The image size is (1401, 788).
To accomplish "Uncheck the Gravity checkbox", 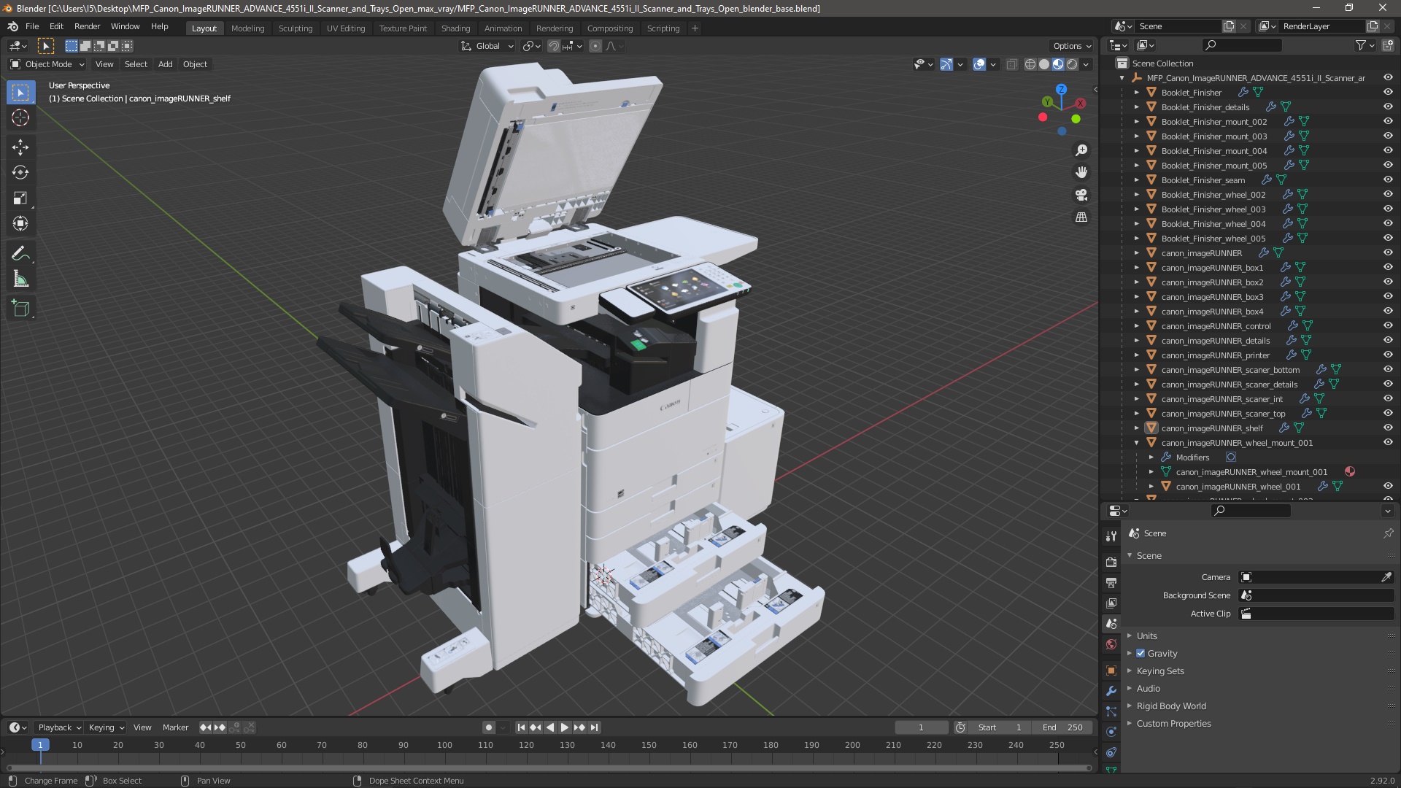I will [1141, 653].
